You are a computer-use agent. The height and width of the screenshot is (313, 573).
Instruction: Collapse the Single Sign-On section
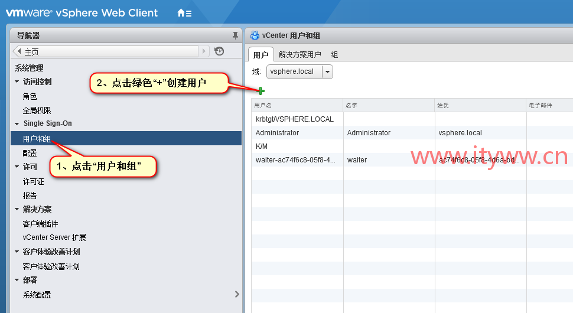pos(17,124)
